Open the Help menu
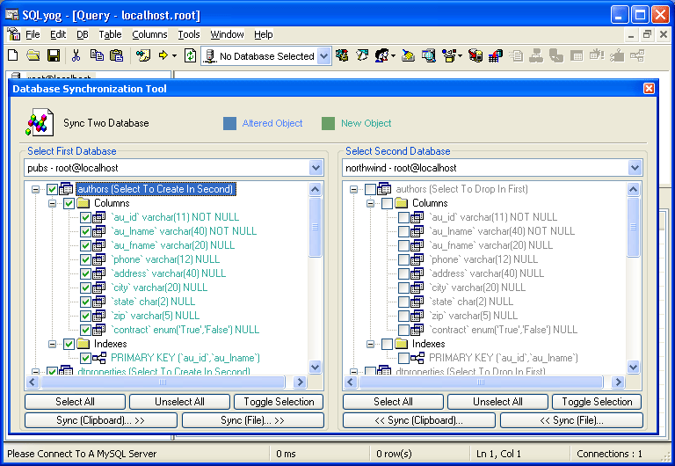 (263, 34)
